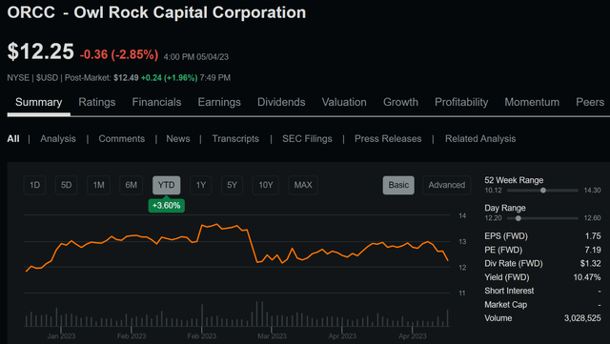Switch to the Advanced chart mode
Screen dimensions: 610x344
447,185
